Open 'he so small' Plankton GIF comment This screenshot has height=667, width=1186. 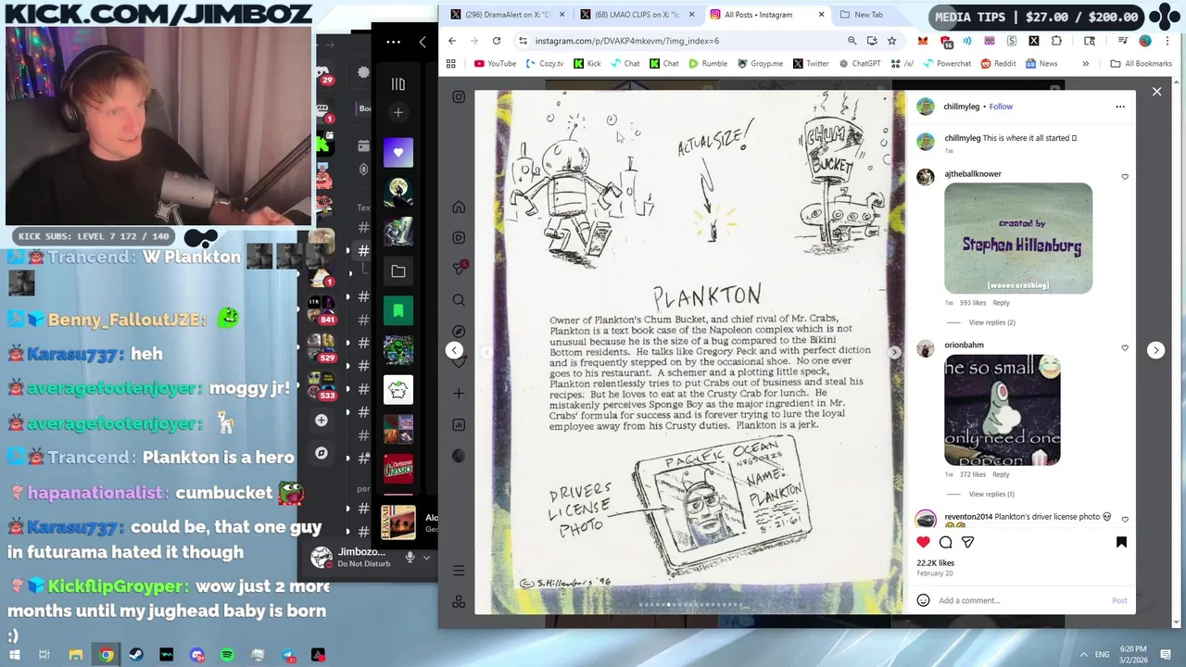tap(1003, 409)
